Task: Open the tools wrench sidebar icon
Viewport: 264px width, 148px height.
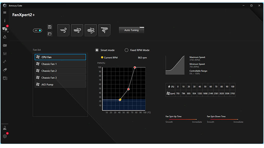Action: tap(5, 62)
